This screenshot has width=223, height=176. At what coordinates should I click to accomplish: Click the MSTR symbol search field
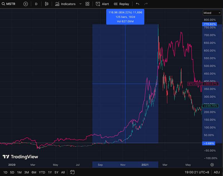pyautogui.click(x=11, y=4)
